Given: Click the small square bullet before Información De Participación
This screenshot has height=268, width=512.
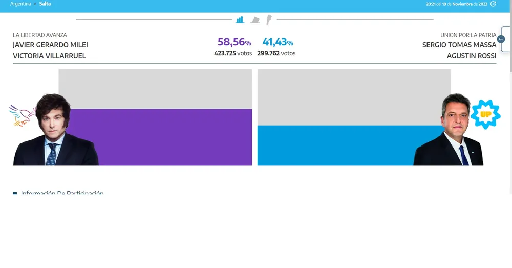Looking at the screenshot, I should pyautogui.click(x=15, y=194).
